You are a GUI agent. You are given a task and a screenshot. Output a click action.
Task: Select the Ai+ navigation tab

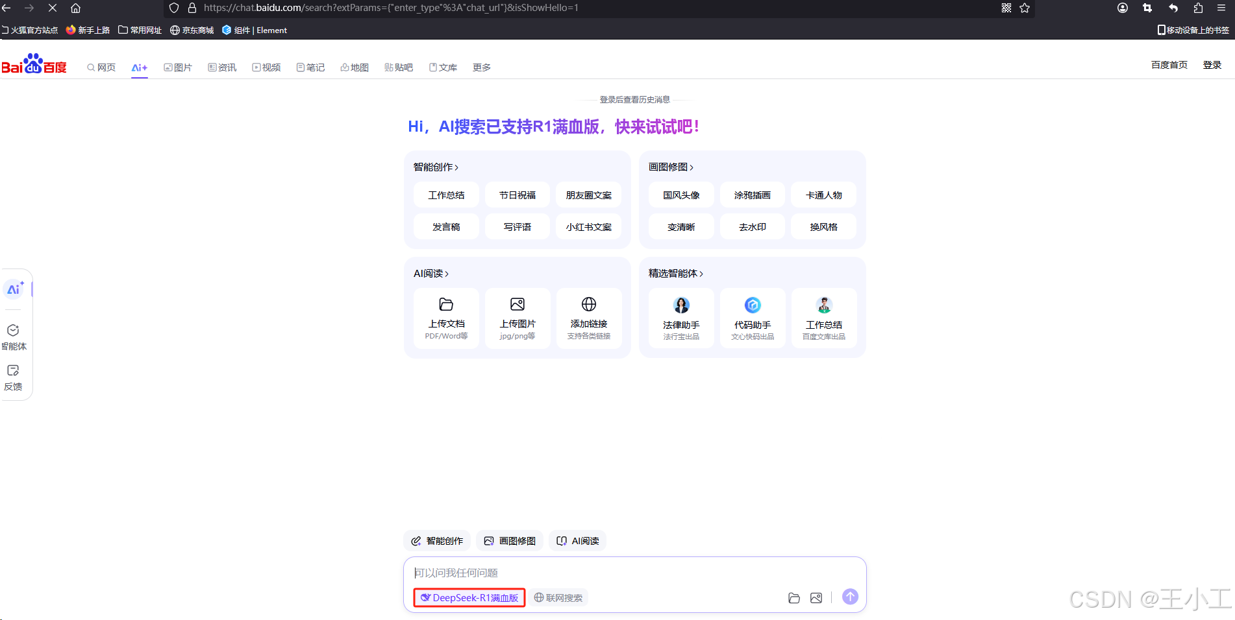140,67
